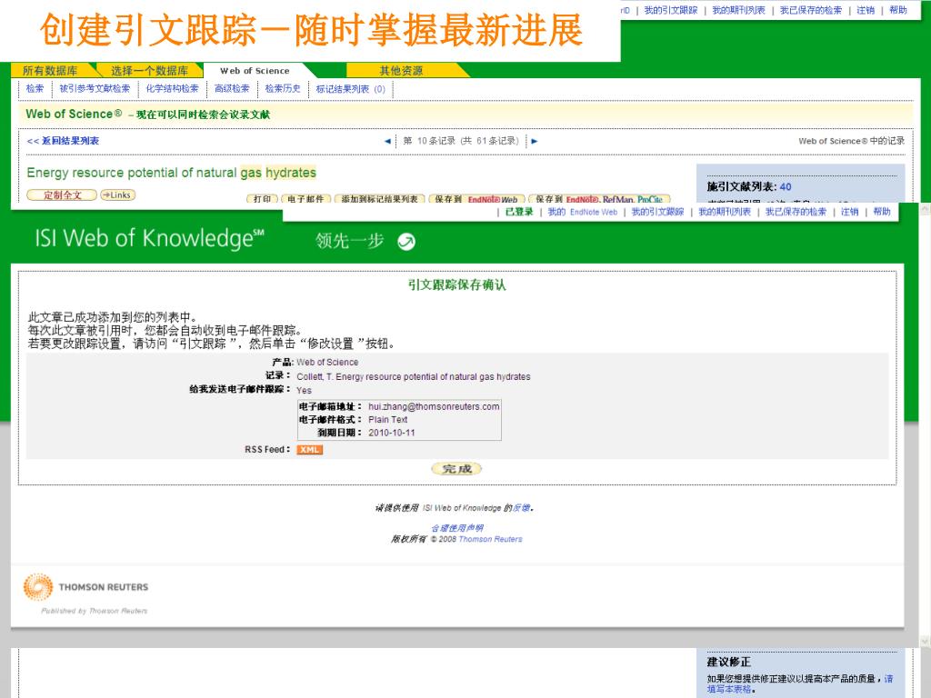Click the scrollbar up arrow

click(x=925, y=210)
